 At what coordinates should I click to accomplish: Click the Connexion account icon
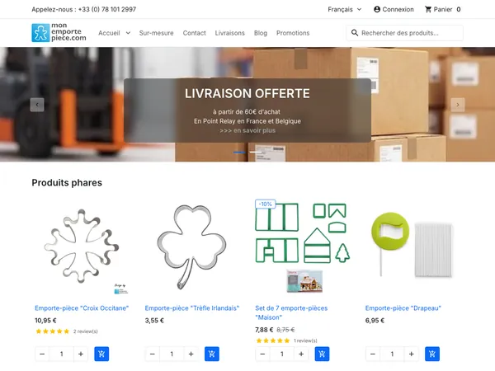(377, 9)
